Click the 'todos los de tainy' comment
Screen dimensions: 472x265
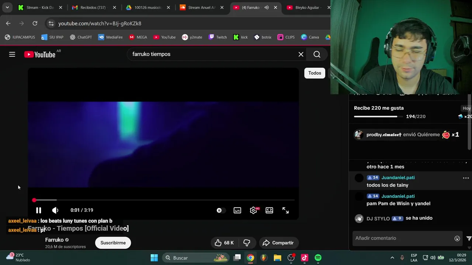coord(387,185)
